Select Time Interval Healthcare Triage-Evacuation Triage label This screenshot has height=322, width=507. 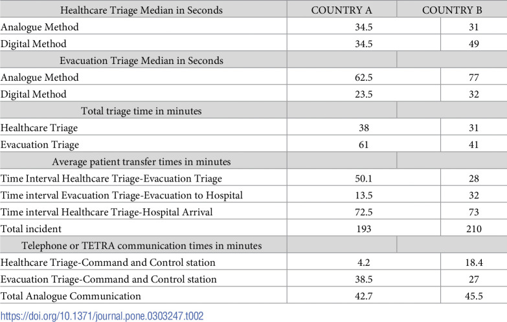[x=111, y=178]
